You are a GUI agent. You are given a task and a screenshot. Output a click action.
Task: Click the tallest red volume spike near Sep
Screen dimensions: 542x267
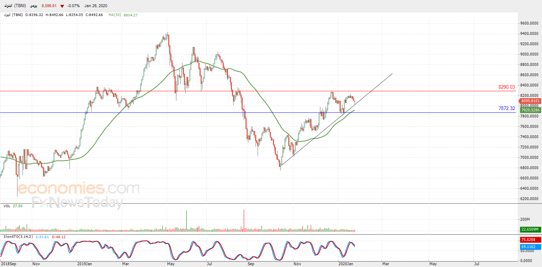[x=244, y=221]
